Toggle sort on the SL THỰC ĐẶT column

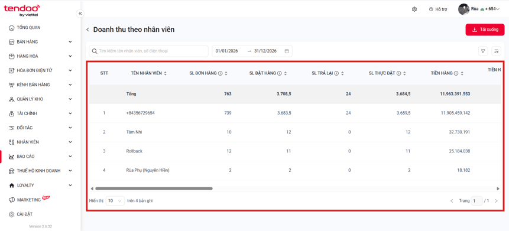click(404, 73)
